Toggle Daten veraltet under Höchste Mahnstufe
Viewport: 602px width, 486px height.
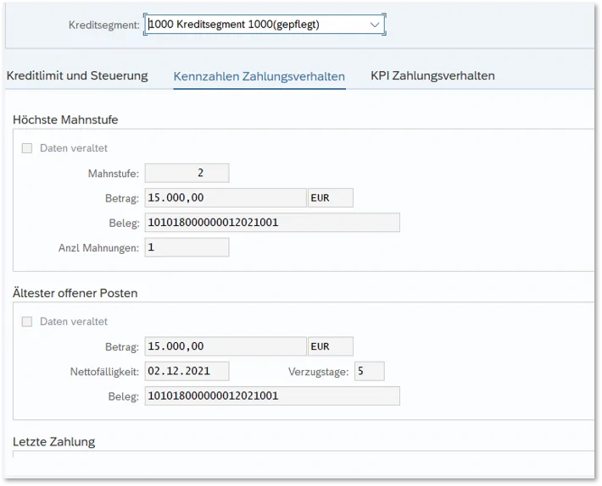coord(27,148)
